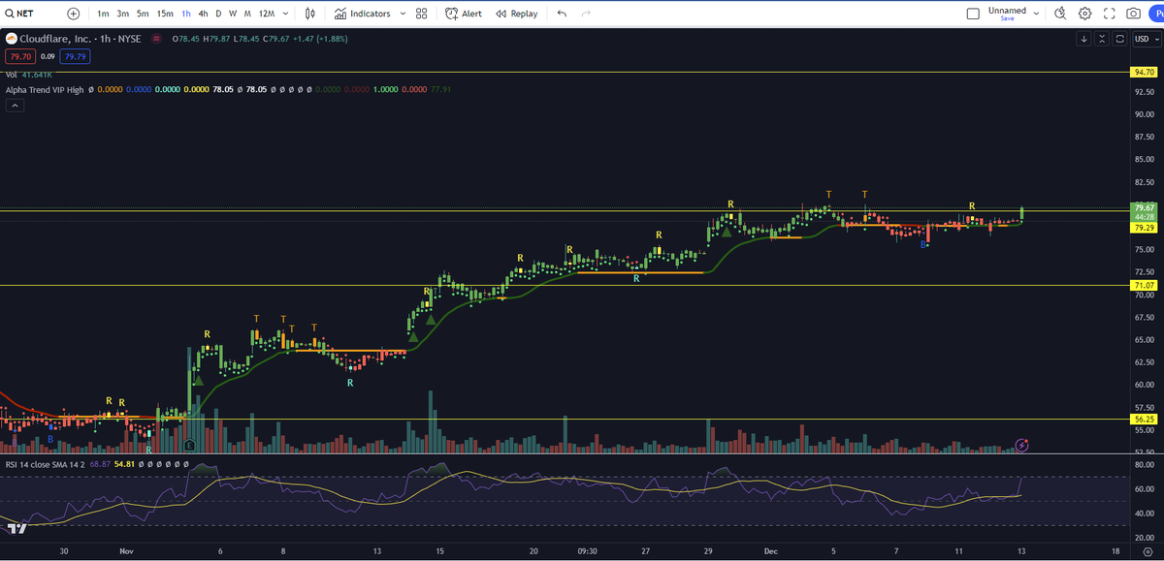Screen dimensions: 1164x561
Task: Click the collapse panes arrows button
Action: (x=1102, y=39)
